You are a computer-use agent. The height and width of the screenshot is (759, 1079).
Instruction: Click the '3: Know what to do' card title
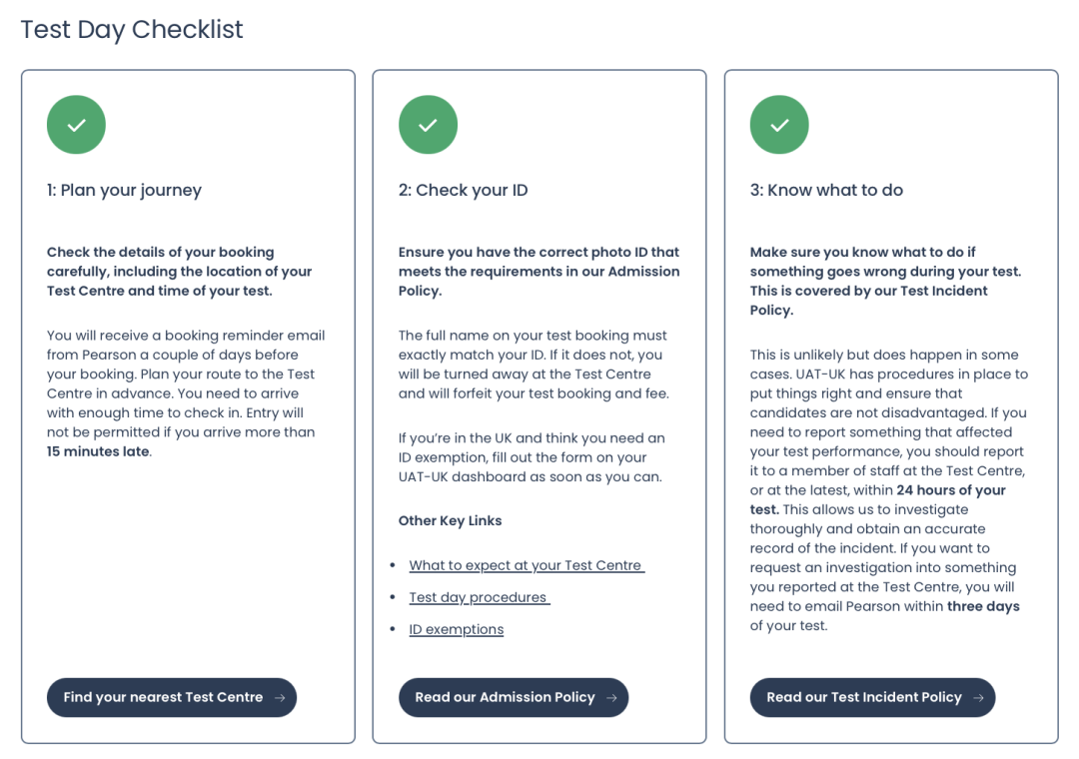coord(826,190)
